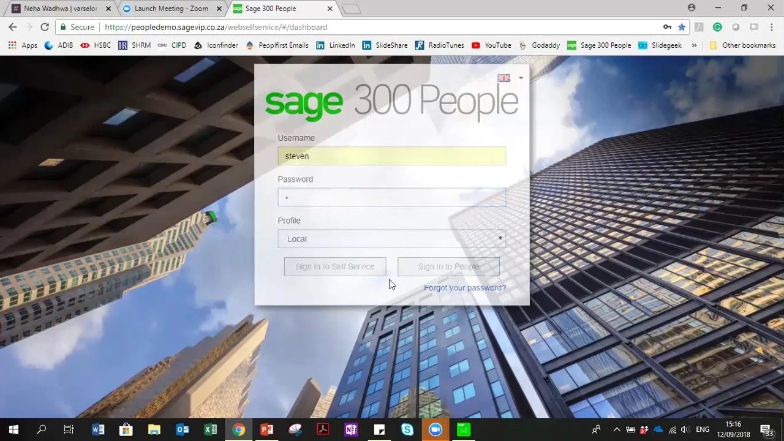
Task: Open Iconfinder bookmark
Action: click(x=216, y=45)
